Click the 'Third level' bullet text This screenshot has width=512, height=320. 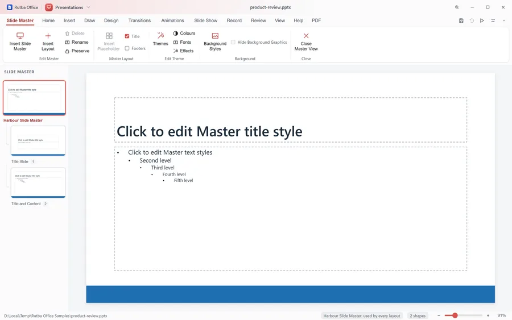[163, 168]
